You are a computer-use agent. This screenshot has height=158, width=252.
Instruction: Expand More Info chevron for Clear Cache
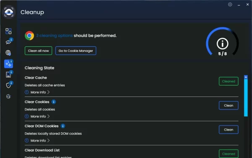click(x=48, y=92)
